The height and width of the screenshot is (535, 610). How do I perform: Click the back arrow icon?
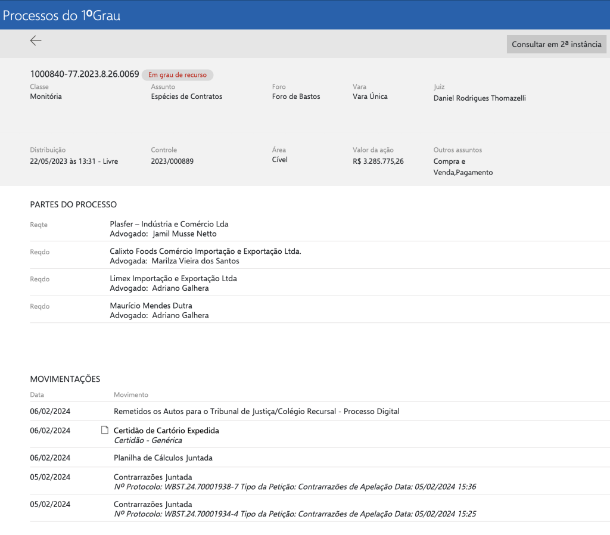36,41
